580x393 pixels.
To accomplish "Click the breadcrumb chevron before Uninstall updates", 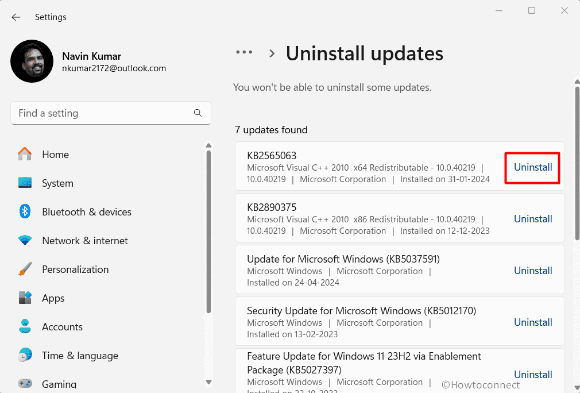I will [272, 53].
